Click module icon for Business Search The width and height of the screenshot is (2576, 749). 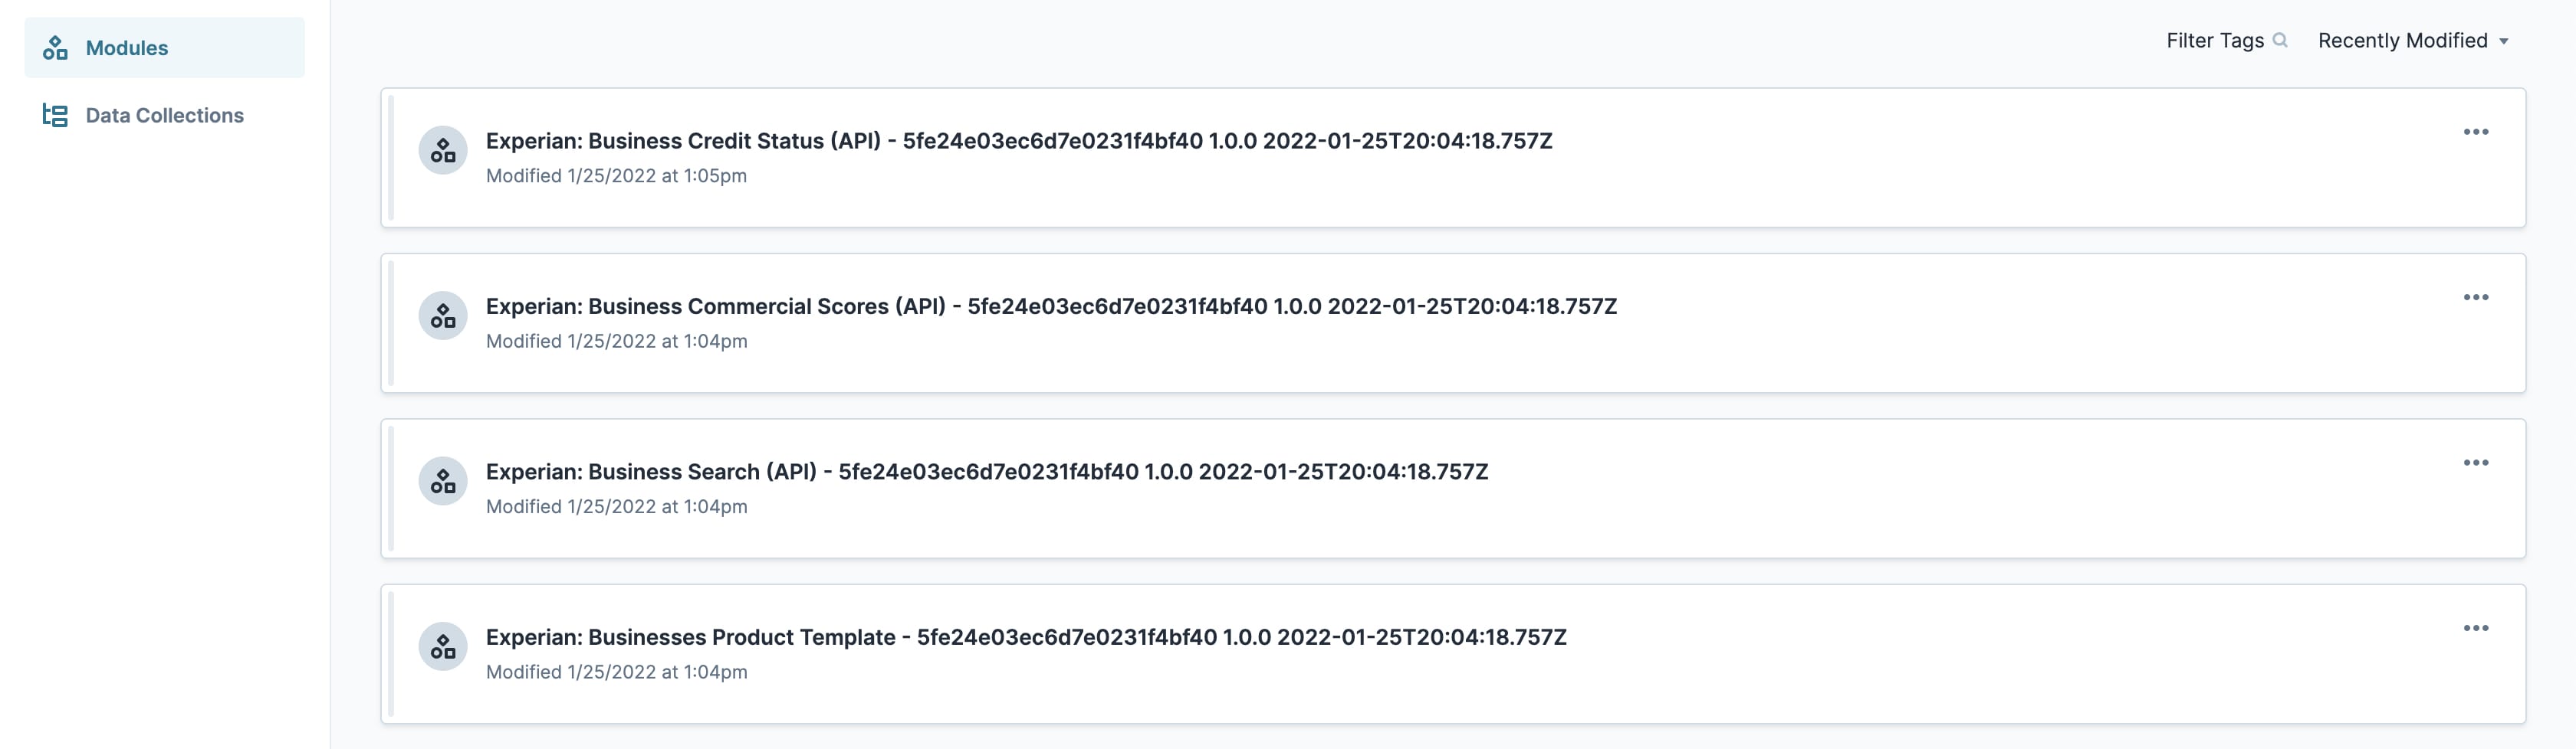click(443, 482)
